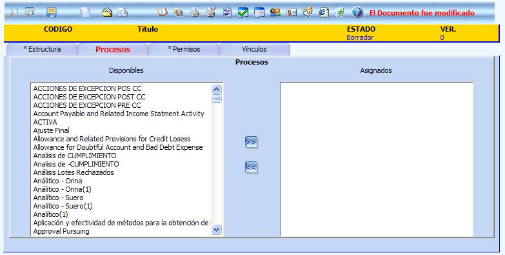Click the window search preview icon

(30, 12)
